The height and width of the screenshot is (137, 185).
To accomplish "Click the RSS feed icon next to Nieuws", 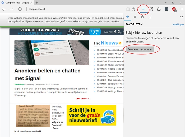I will click(x=120, y=43).
